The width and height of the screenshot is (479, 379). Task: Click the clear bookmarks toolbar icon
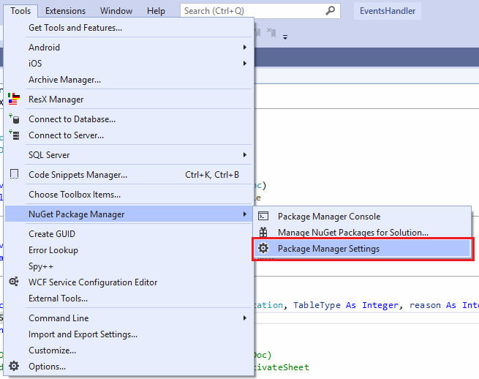[271, 32]
